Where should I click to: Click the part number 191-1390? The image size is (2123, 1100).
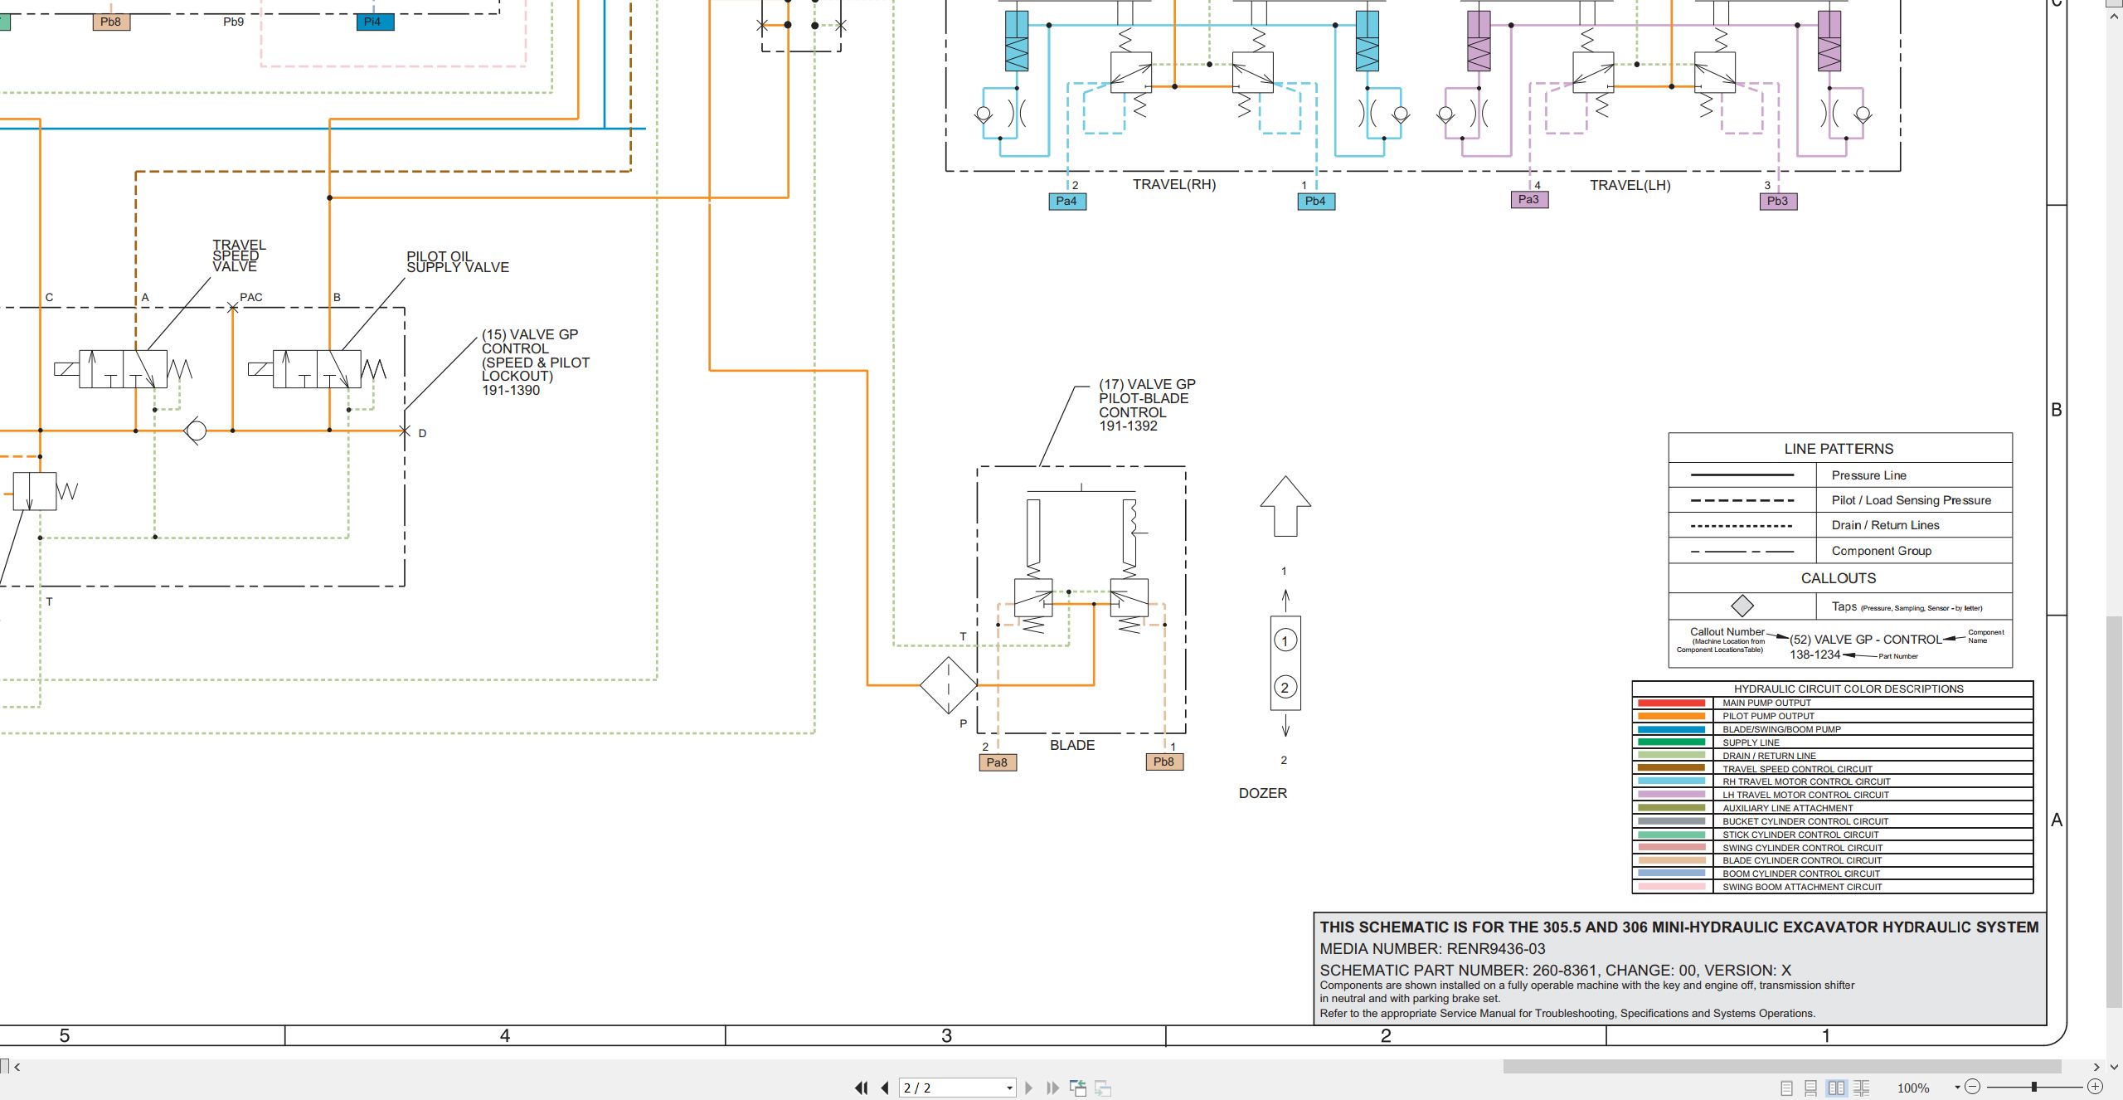(511, 390)
